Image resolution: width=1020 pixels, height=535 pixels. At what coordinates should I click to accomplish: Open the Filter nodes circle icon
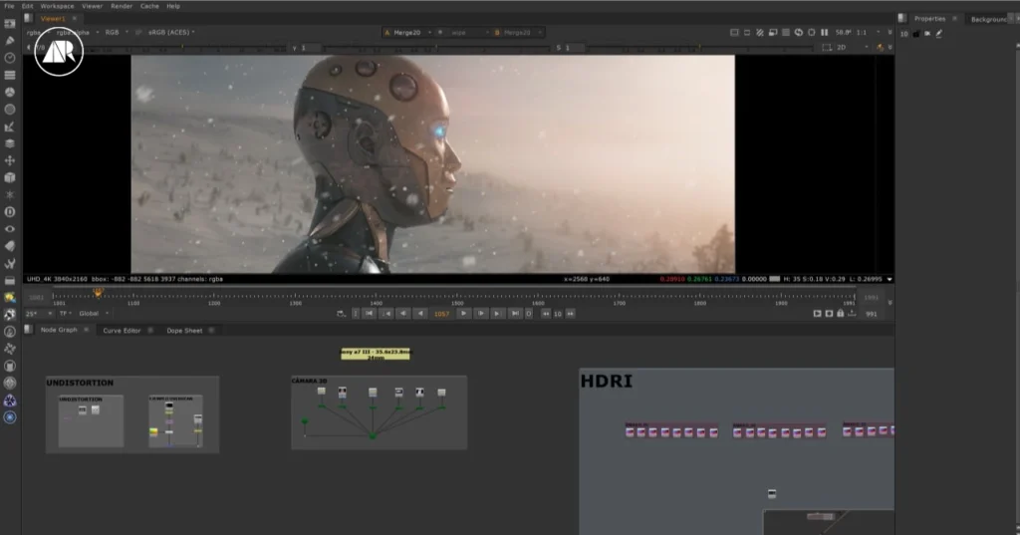10,110
